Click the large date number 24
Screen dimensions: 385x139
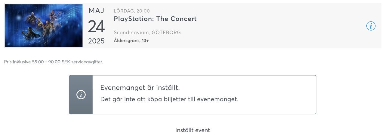(x=96, y=26)
